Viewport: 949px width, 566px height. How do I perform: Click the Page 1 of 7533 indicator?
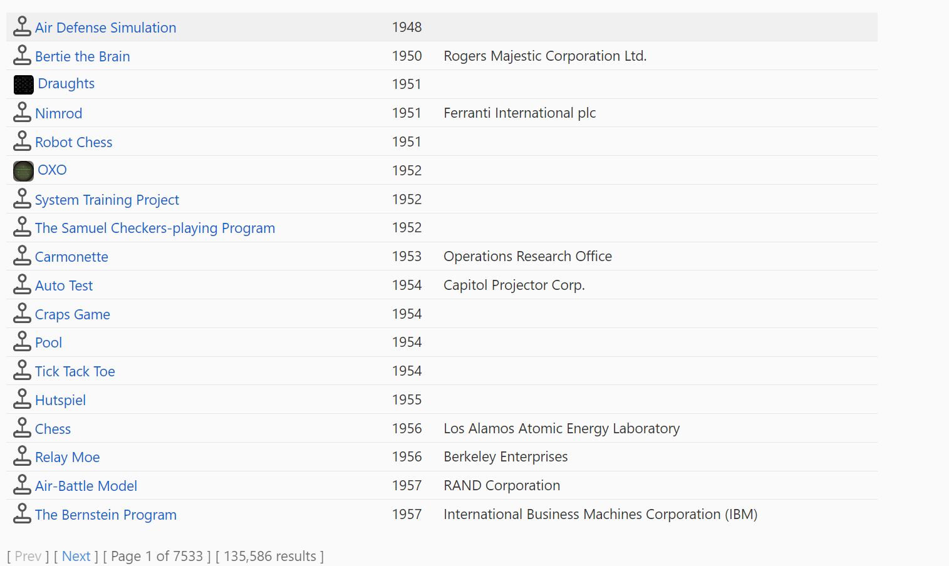point(157,556)
